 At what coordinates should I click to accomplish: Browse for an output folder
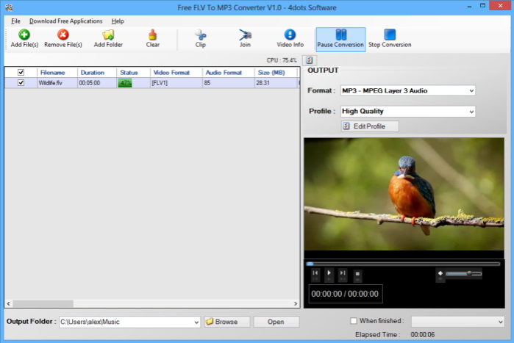[226, 322]
